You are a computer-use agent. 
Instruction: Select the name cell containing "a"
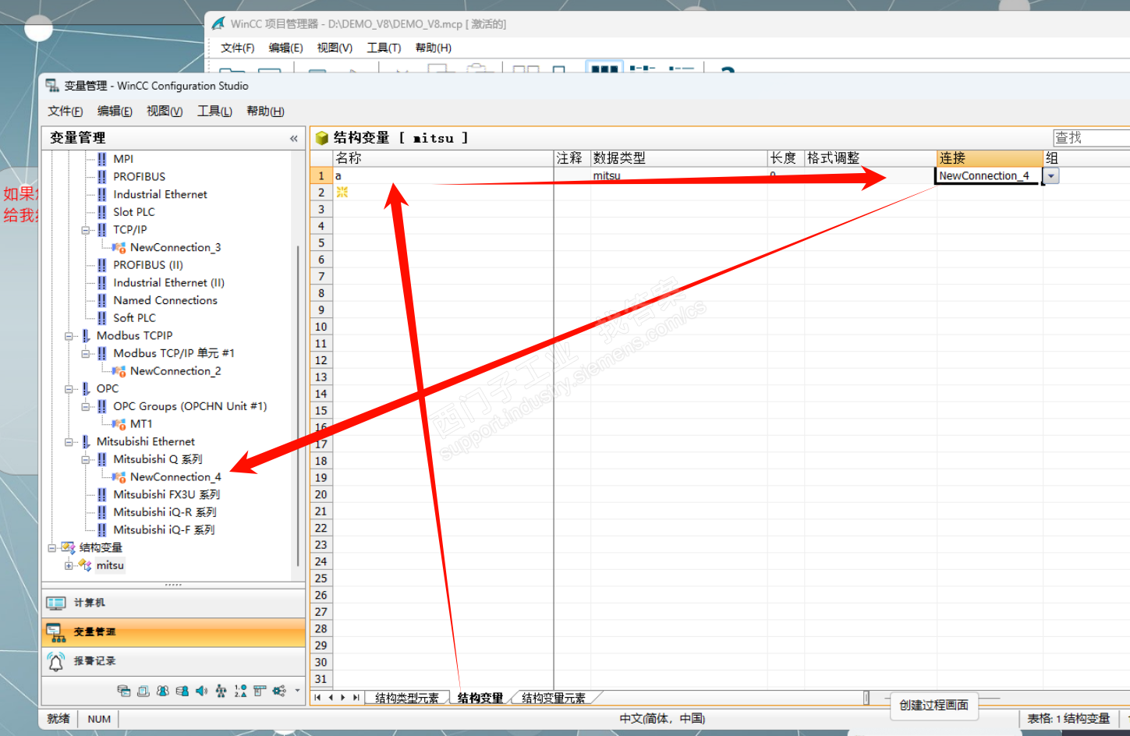coord(443,176)
